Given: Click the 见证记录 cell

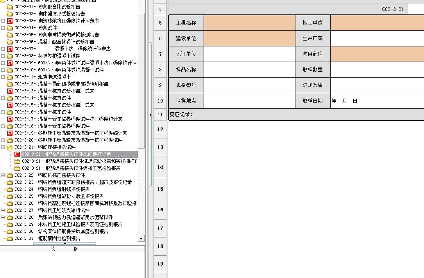Looking at the screenshot, I should (x=296, y=115).
